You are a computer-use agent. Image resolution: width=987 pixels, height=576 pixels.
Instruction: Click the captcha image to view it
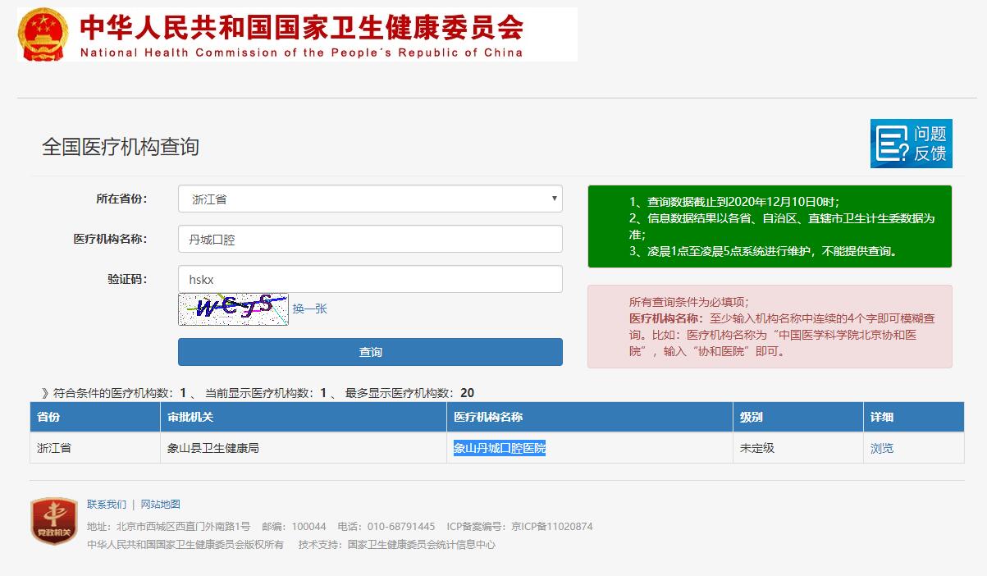coord(232,309)
